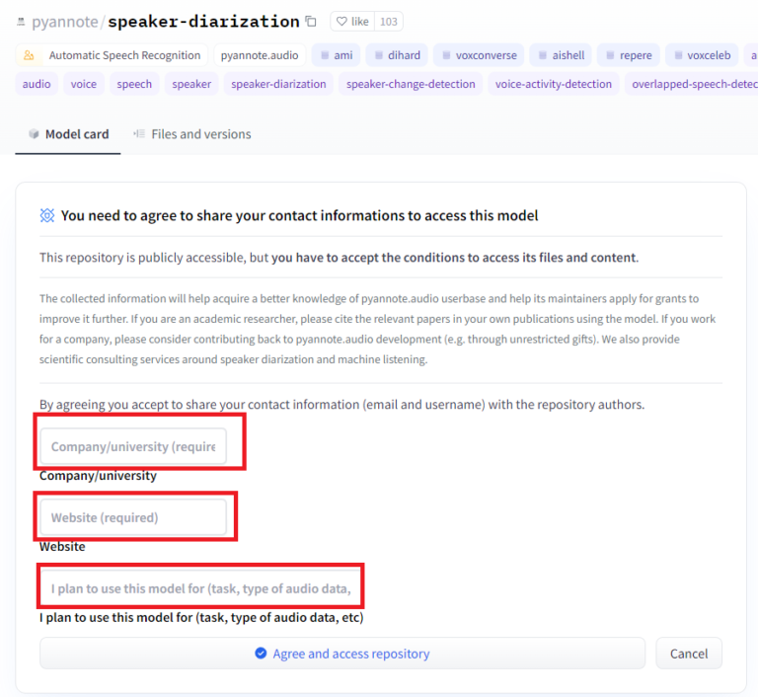Click the pyannote.audio library tag
Viewport: 758px width, 697px height.
tap(260, 55)
